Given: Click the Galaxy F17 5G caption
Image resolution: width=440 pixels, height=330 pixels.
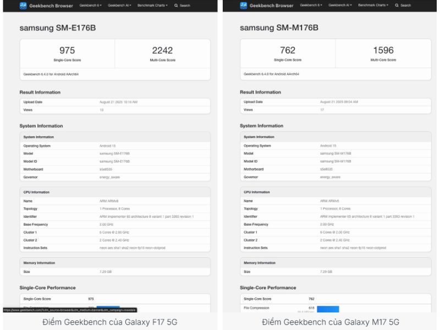Looking at the screenshot, I should point(109,322).
